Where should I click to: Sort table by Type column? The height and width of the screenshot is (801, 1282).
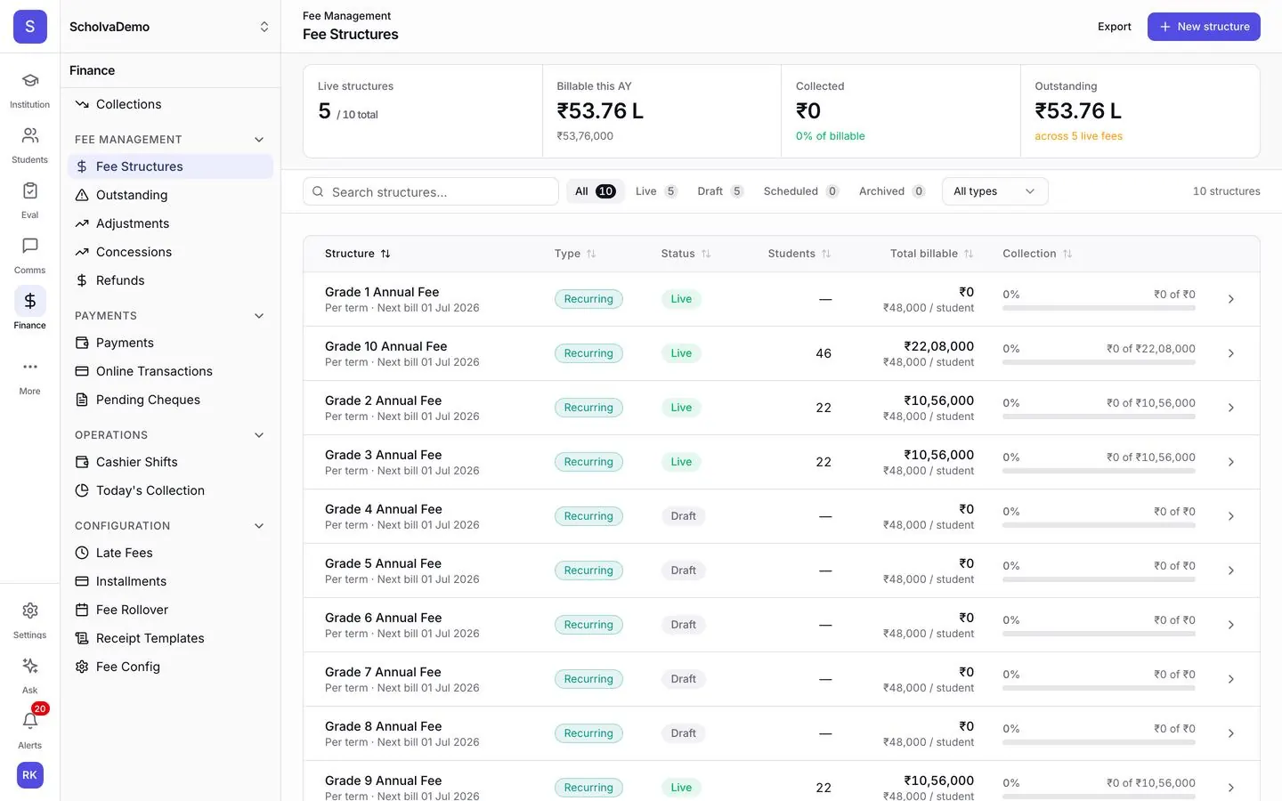[x=575, y=254]
